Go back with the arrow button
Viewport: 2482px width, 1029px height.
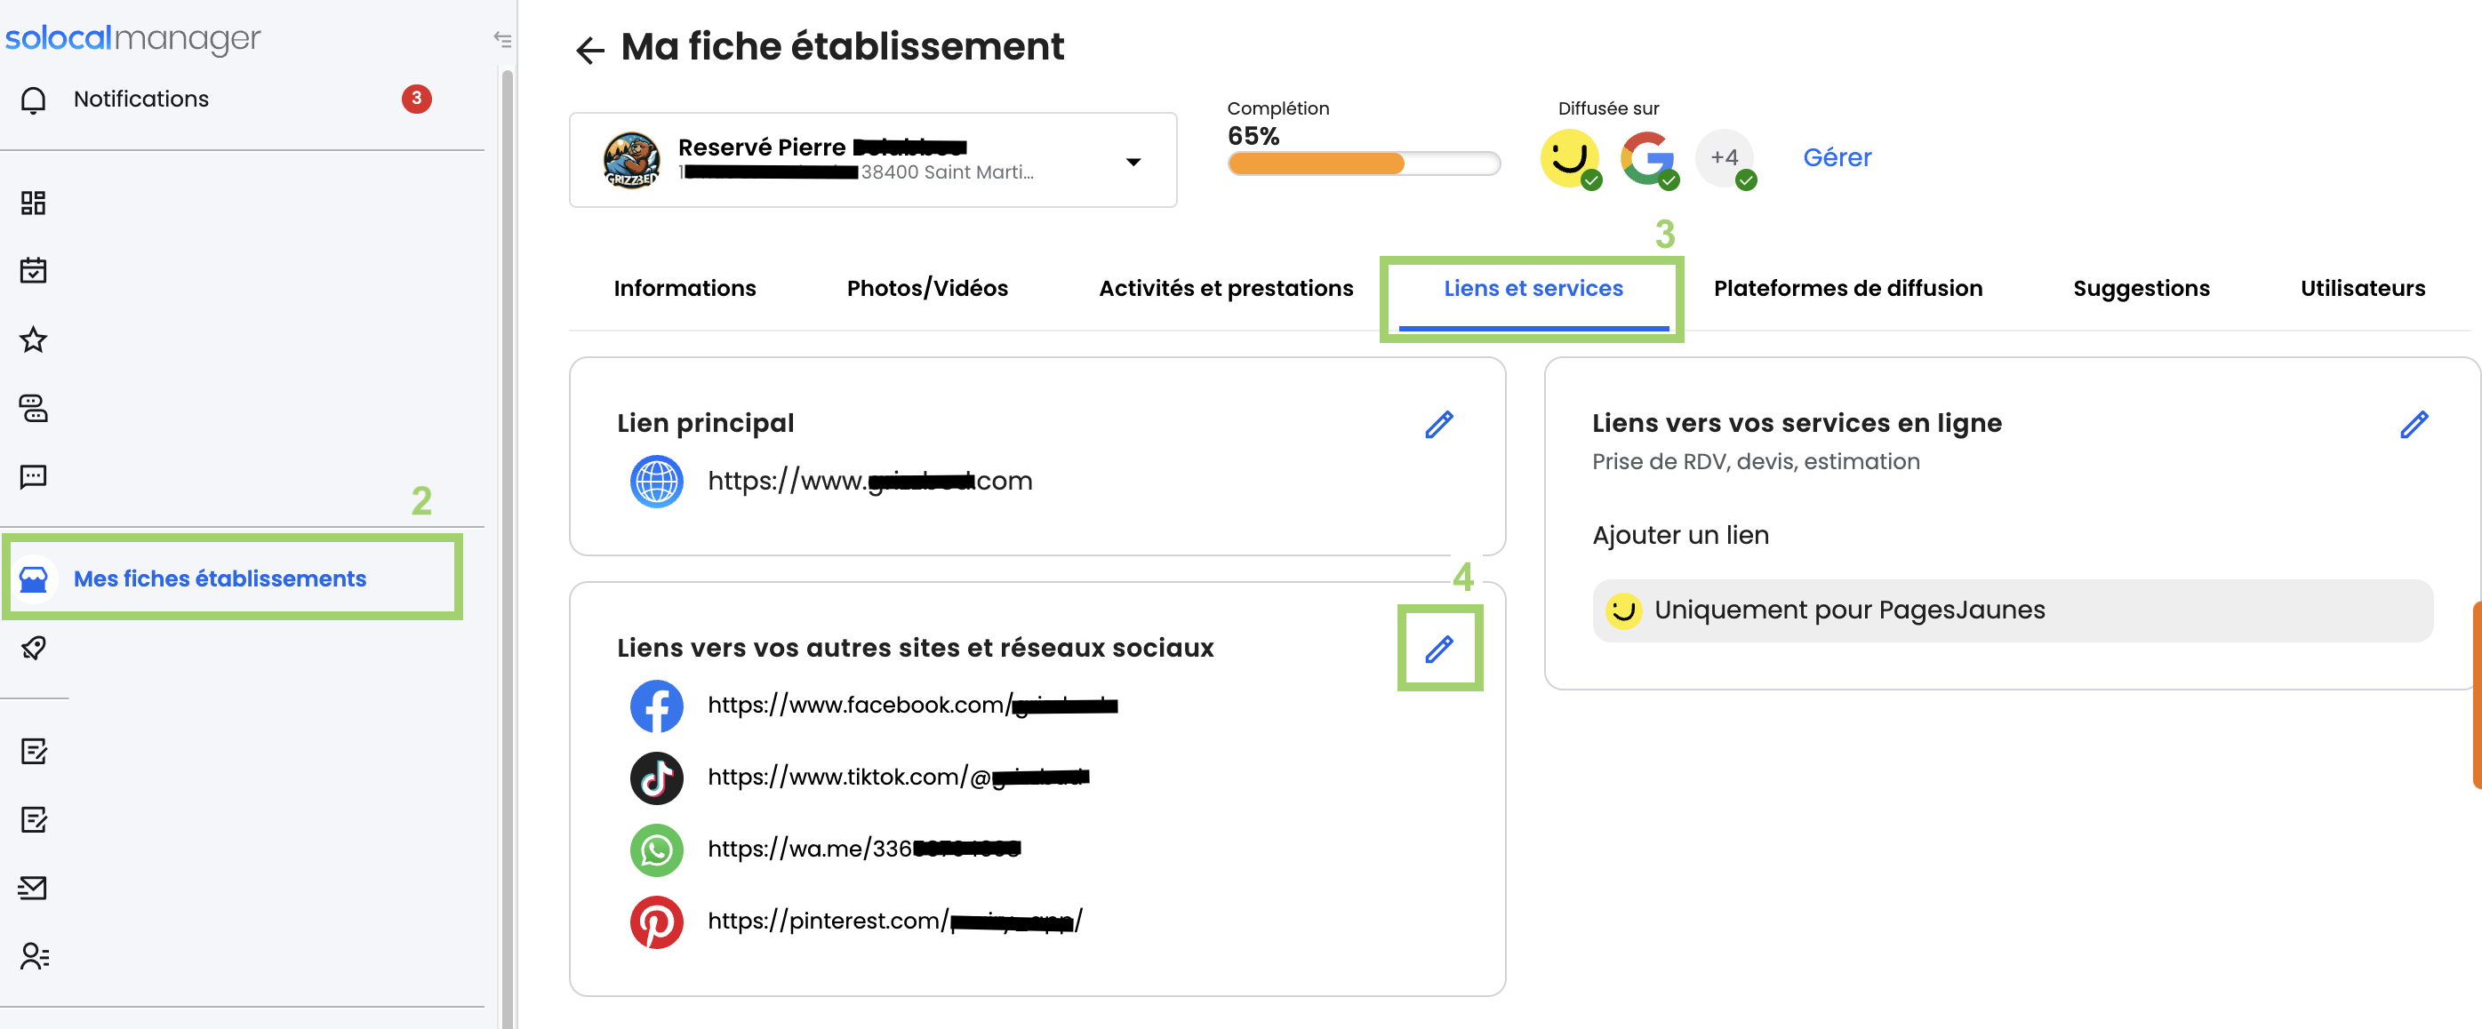tap(589, 49)
